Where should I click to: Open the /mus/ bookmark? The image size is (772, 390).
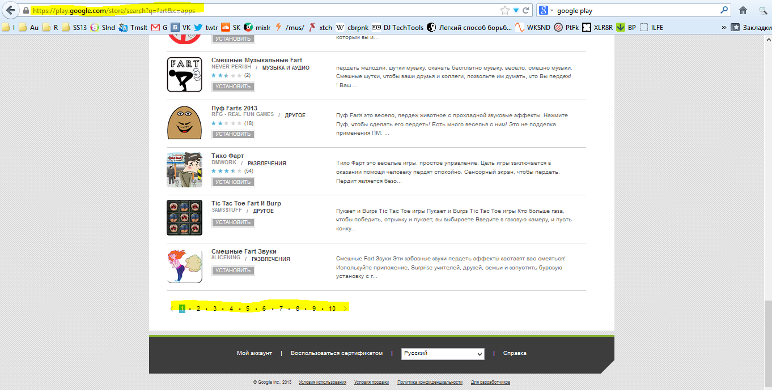tap(290, 27)
